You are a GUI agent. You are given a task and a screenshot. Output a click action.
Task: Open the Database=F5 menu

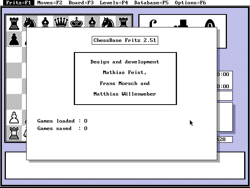[x=151, y=3]
